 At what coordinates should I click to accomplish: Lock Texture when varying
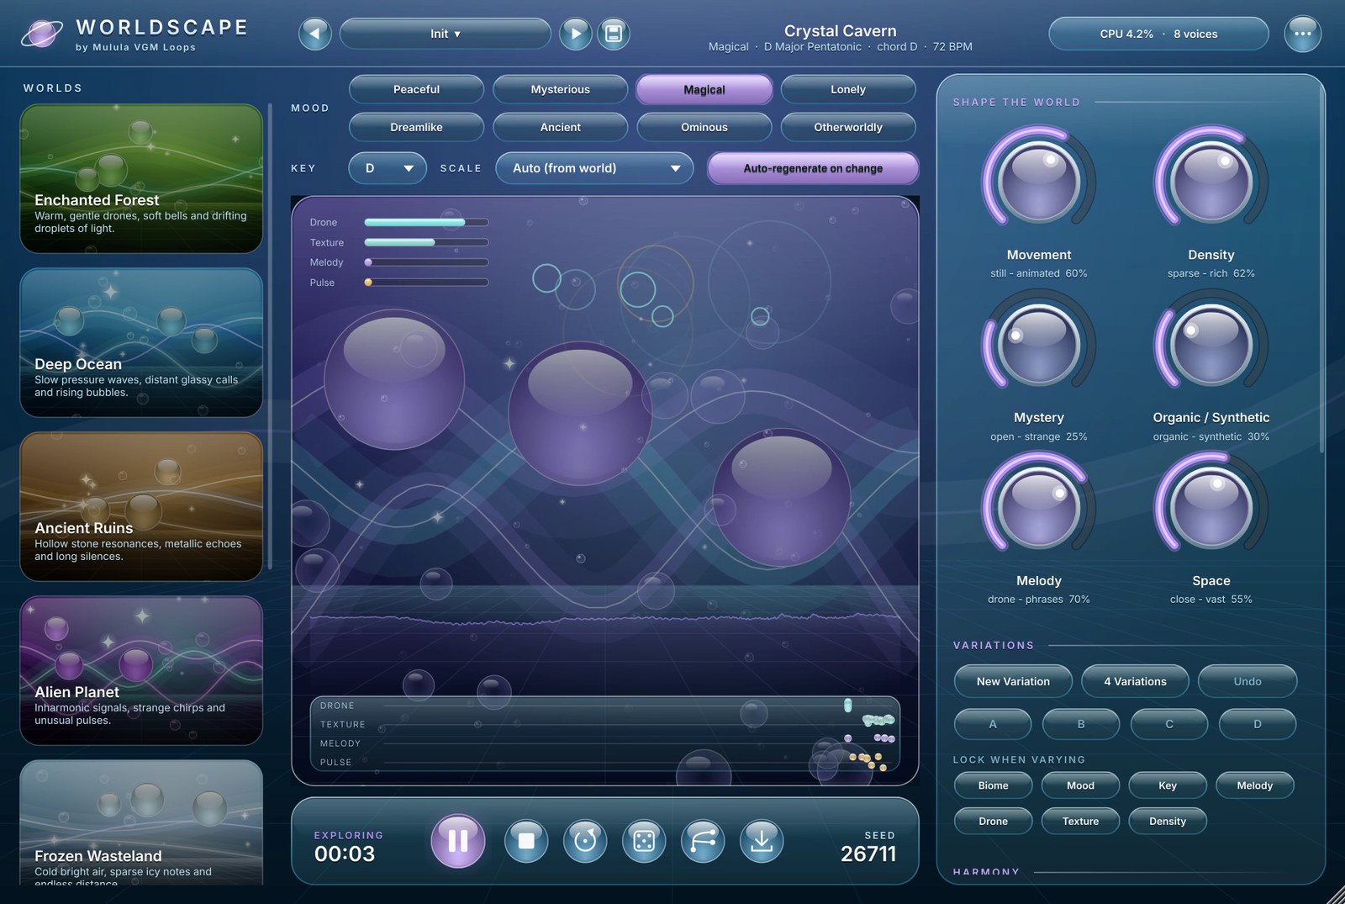click(1080, 821)
